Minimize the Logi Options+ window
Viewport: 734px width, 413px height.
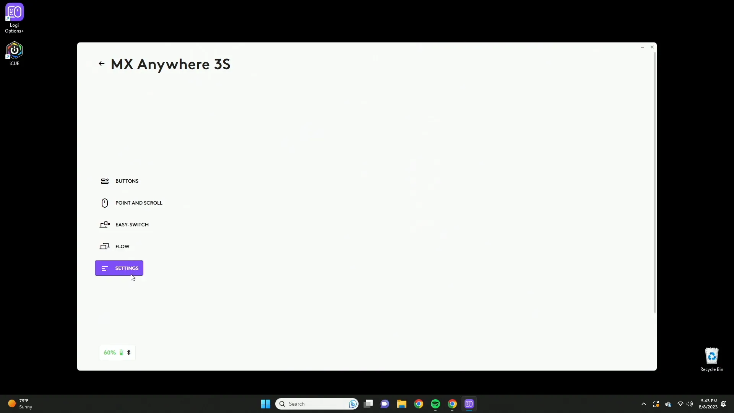pyautogui.click(x=642, y=47)
